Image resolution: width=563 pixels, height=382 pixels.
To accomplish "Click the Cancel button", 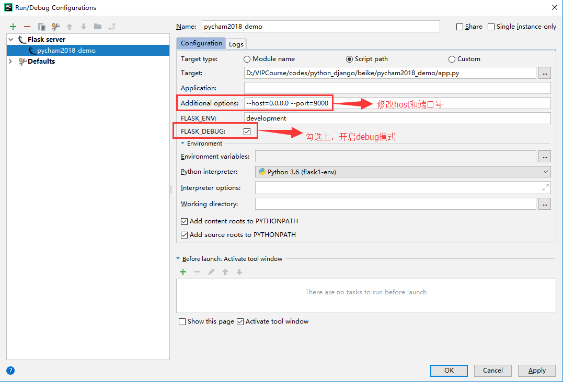I will coord(492,371).
